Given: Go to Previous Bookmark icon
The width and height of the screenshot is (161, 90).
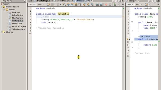Looking at the screenshot, I should coord(85,4).
